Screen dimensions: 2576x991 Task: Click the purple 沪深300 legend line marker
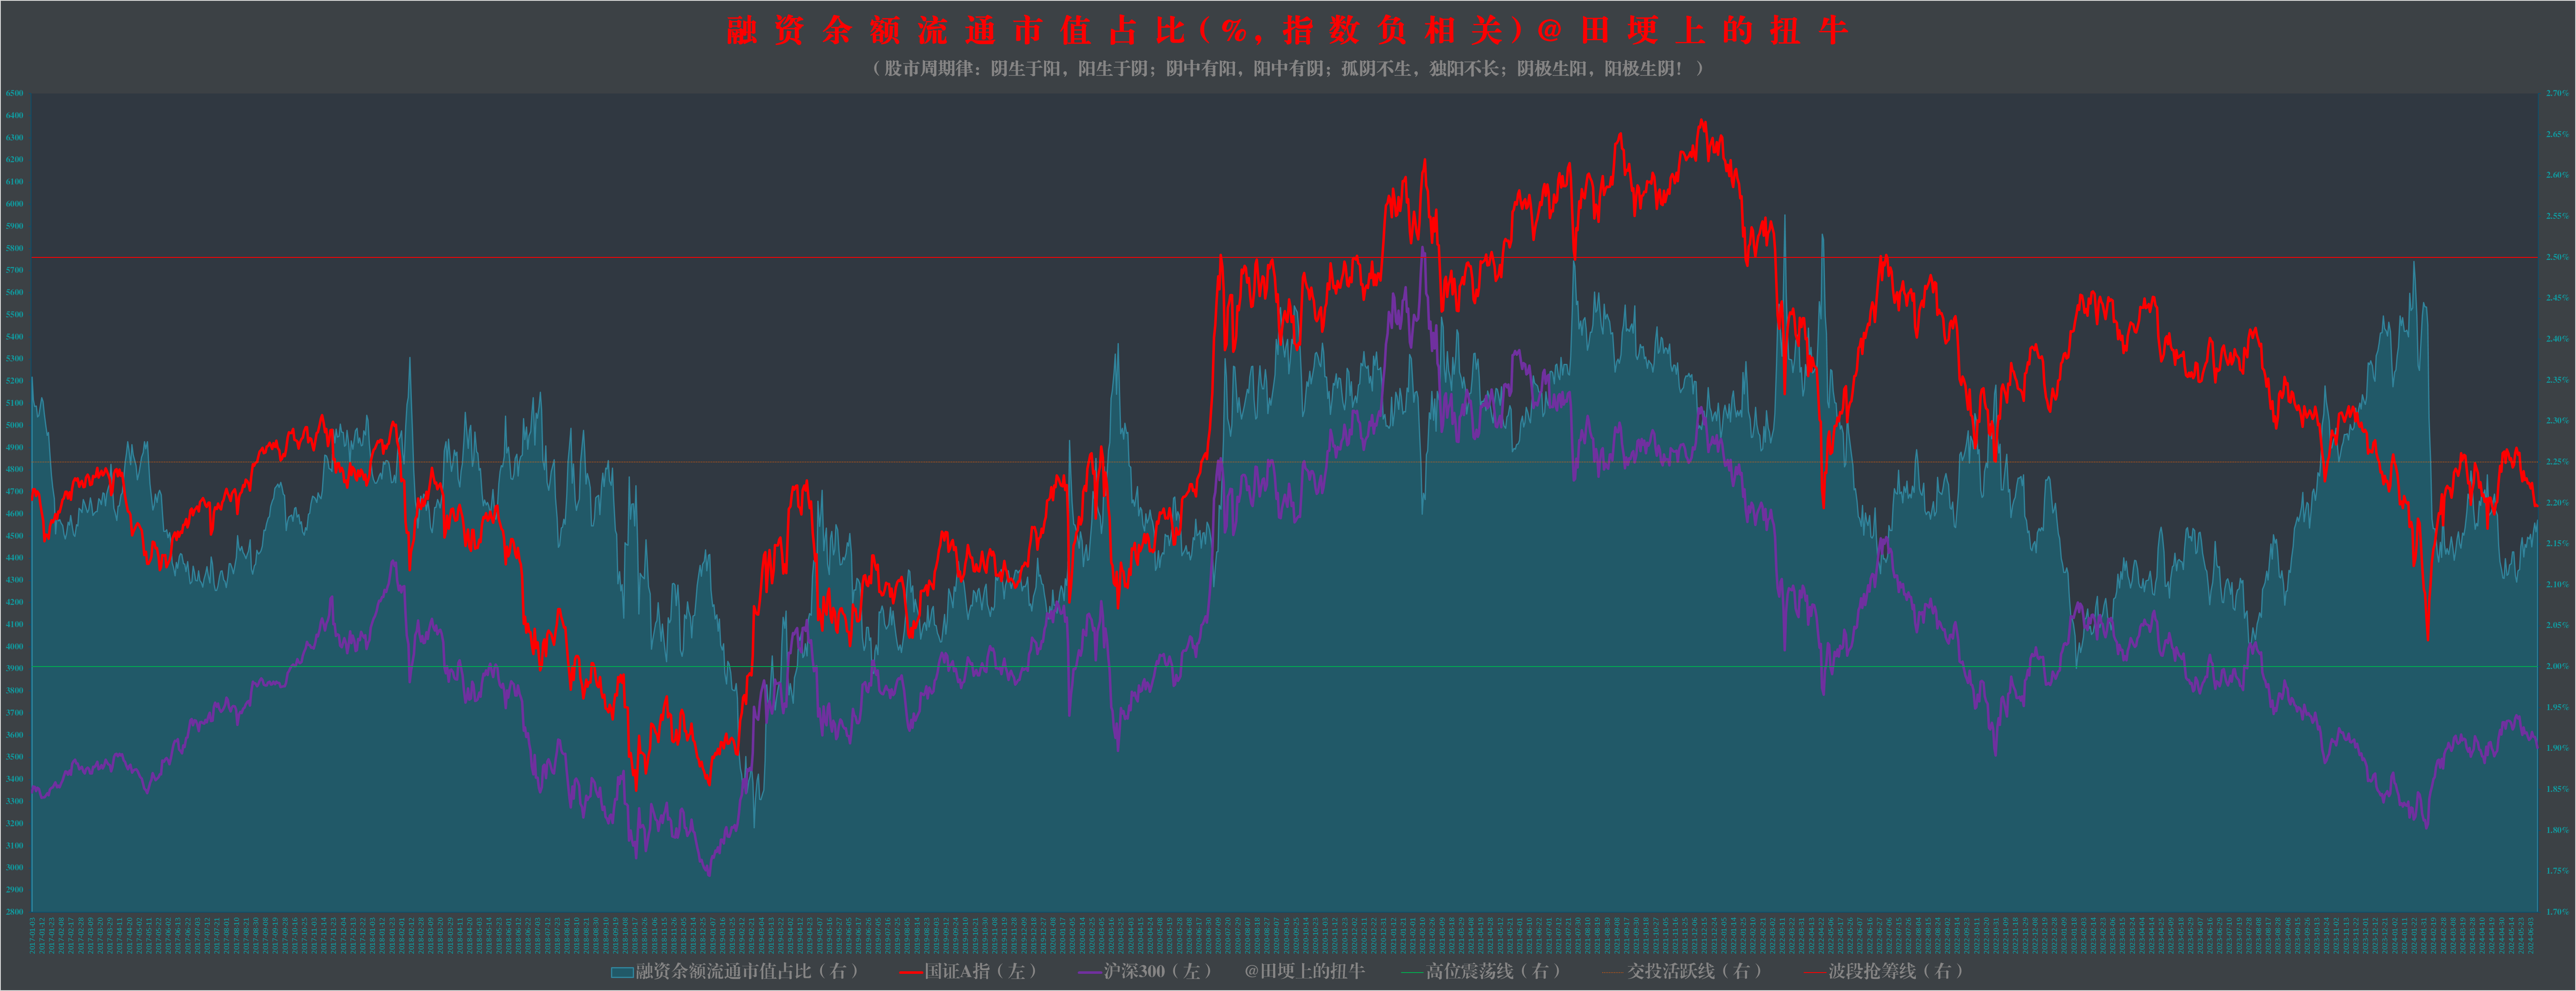tap(1090, 972)
